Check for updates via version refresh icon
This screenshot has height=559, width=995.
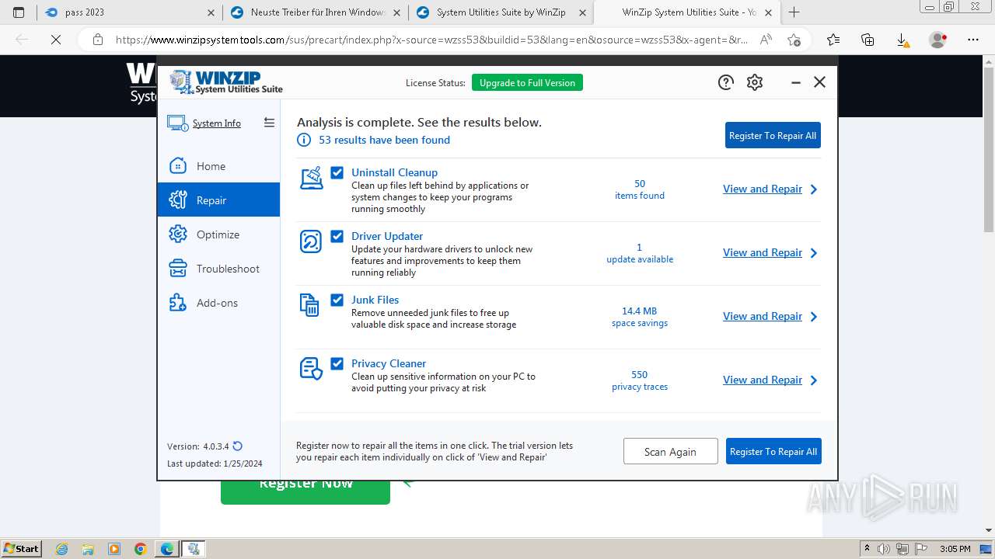click(x=238, y=446)
